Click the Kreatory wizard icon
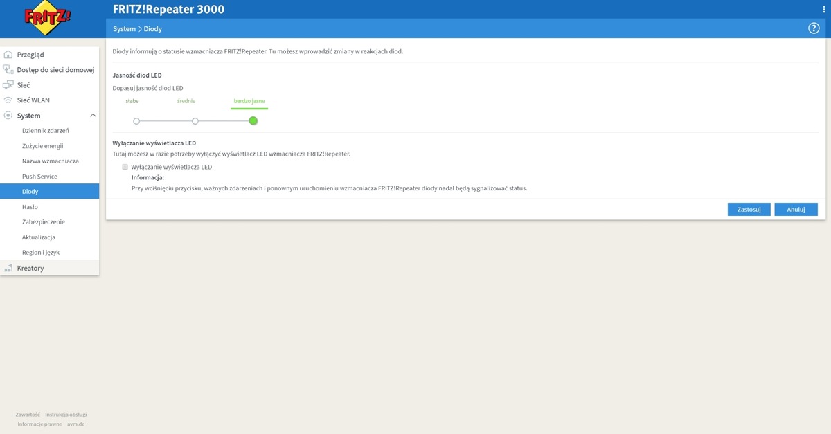The height and width of the screenshot is (434, 831). pos(8,268)
